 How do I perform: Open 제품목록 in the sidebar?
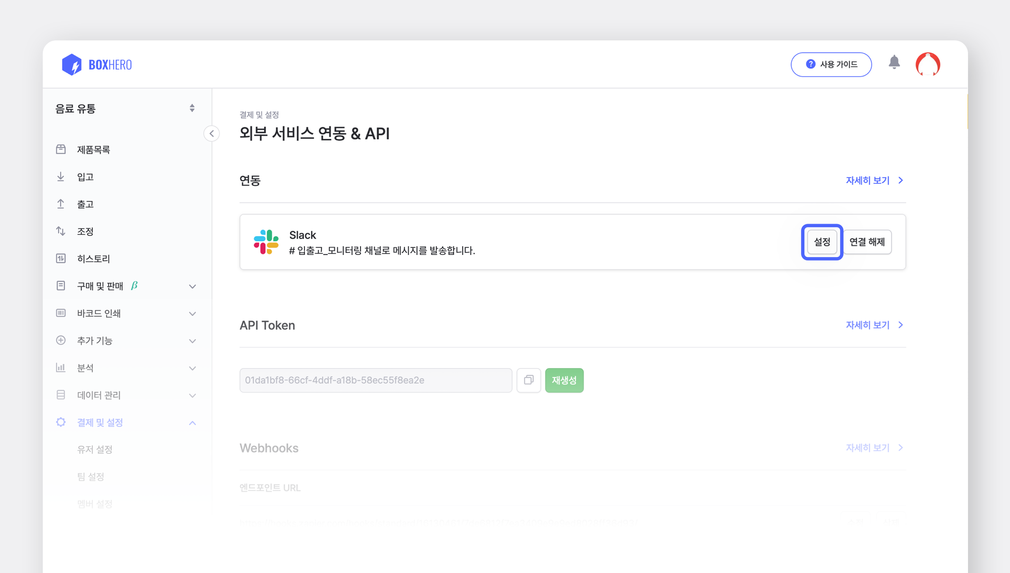(x=93, y=149)
